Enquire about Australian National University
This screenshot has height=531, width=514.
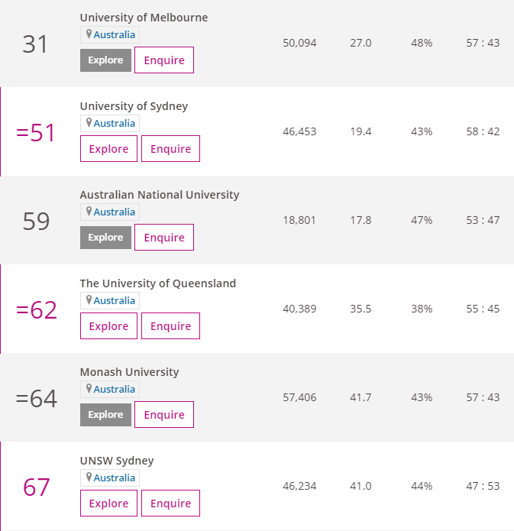click(x=164, y=237)
